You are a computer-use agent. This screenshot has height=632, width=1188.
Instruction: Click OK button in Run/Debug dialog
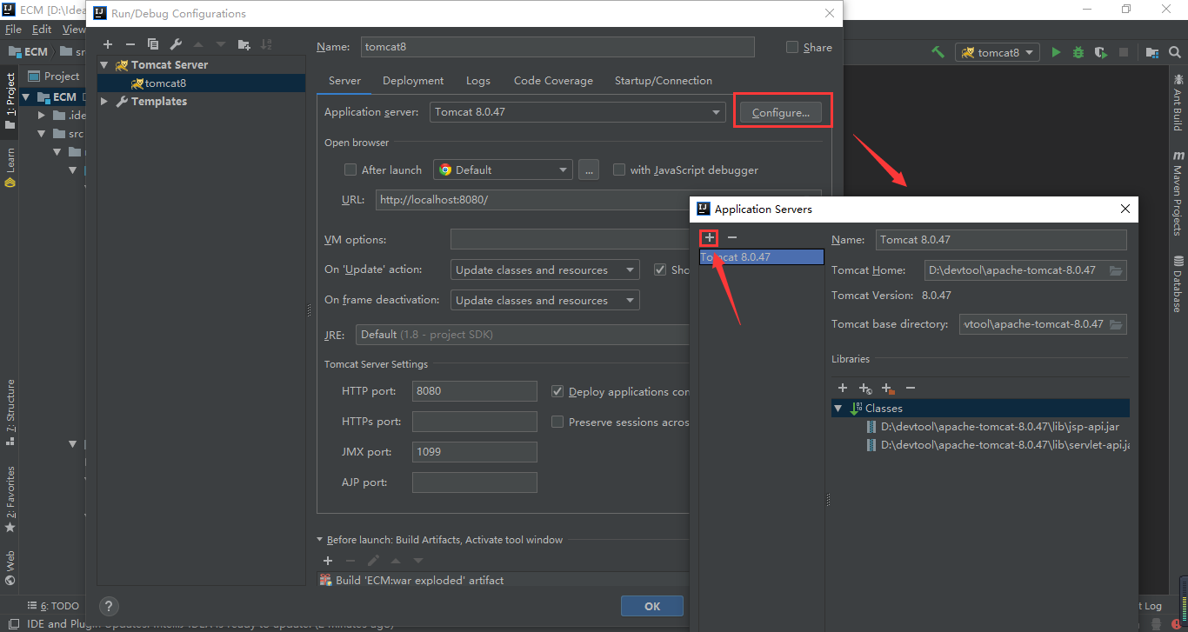[x=652, y=607]
